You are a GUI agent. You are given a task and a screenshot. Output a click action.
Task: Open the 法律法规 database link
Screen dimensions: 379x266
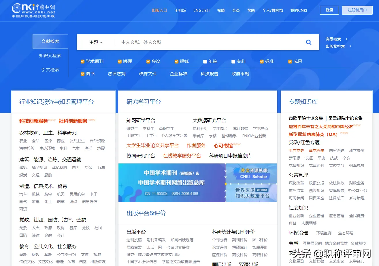click(116, 74)
